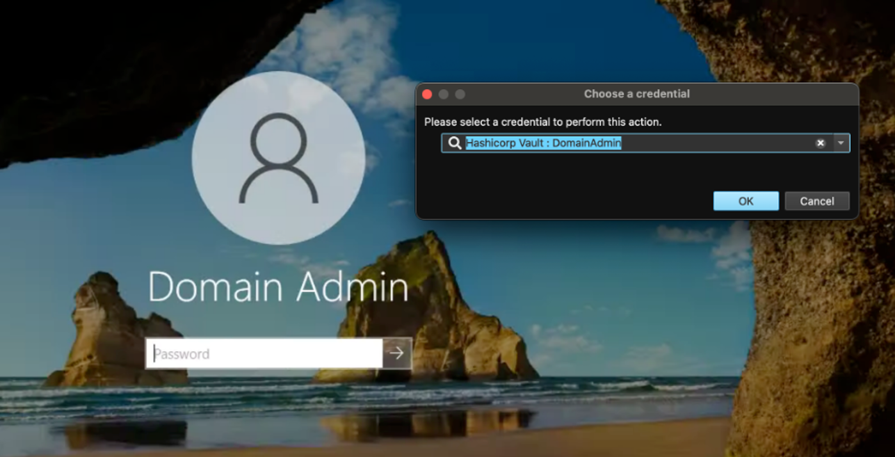Viewport: 895px width, 457px height.
Task: Expand the credential dropdown arrow
Action: point(841,143)
